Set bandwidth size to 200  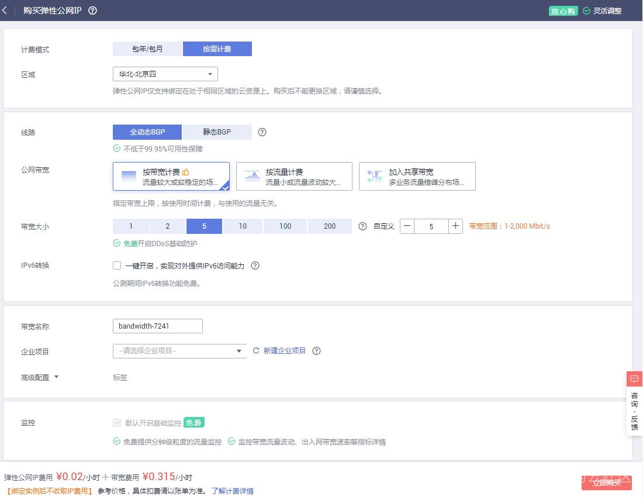[x=330, y=226]
